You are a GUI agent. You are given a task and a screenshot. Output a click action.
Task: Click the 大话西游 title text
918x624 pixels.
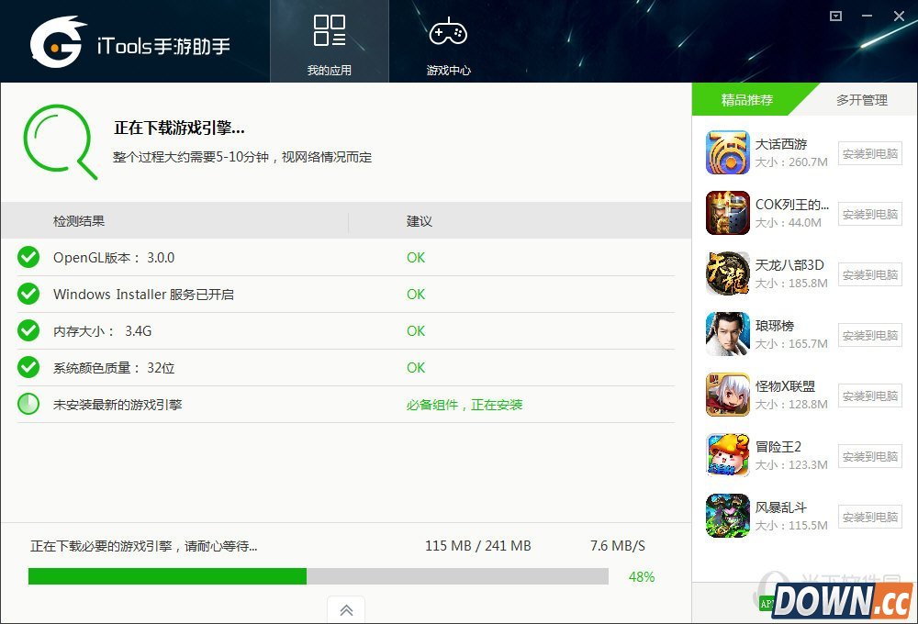pos(781,144)
